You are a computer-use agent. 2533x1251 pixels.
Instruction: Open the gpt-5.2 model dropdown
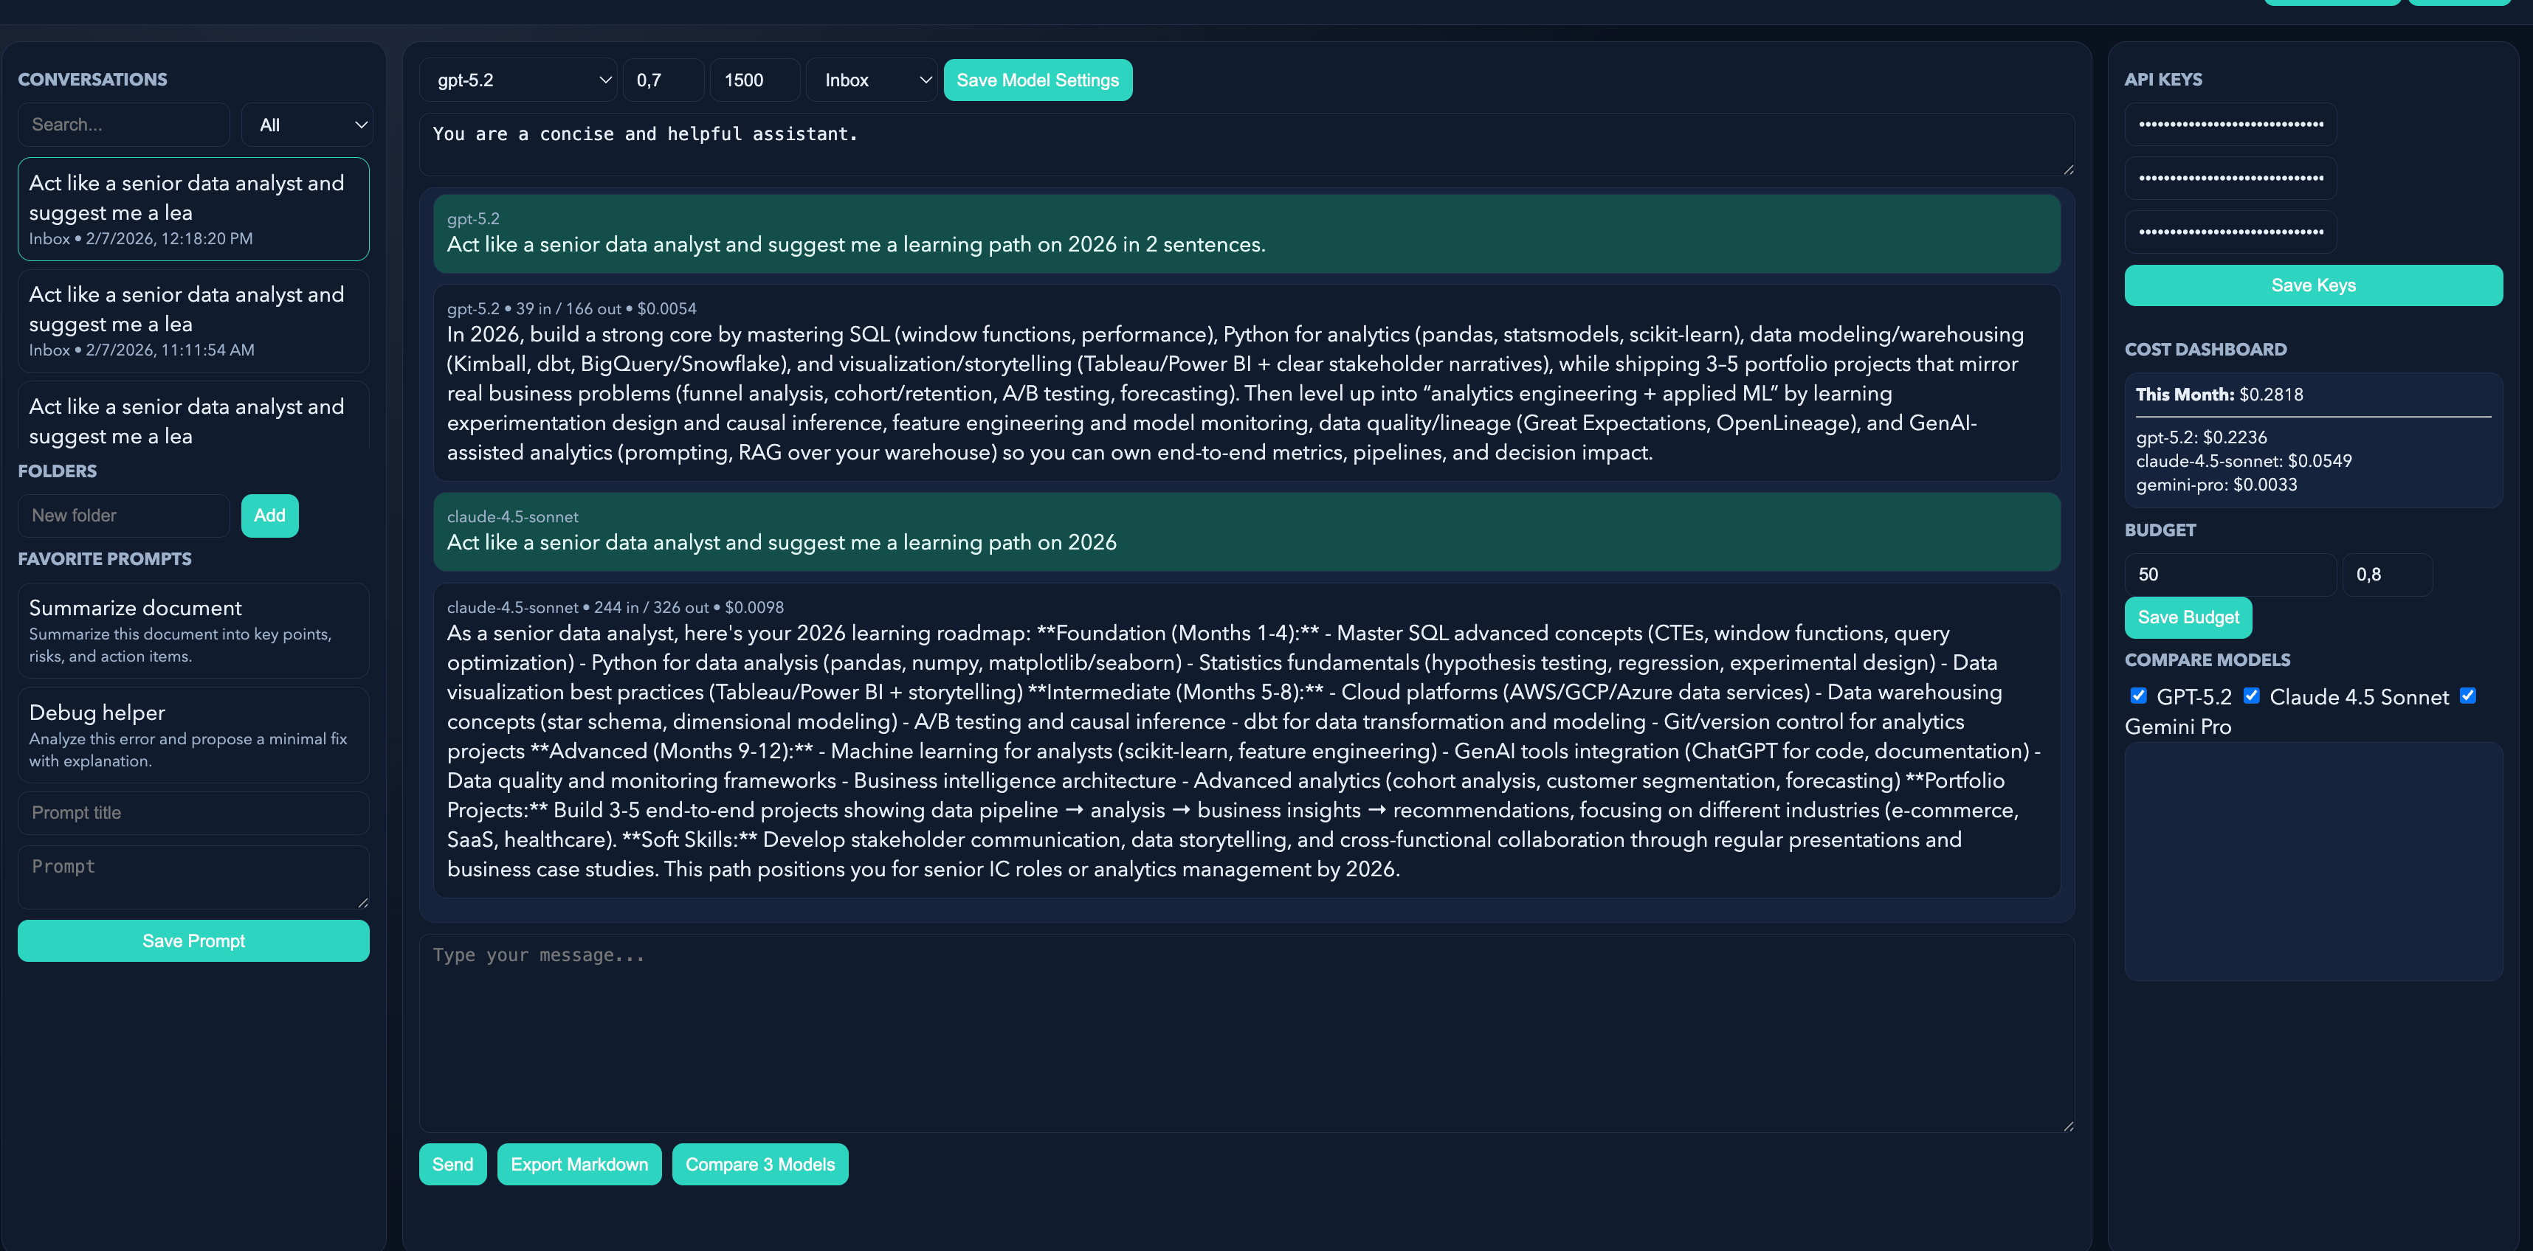[x=518, y=80]
